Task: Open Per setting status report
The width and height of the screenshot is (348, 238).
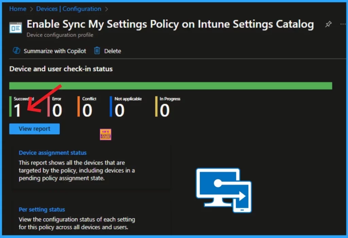Action: coord(42,210)
